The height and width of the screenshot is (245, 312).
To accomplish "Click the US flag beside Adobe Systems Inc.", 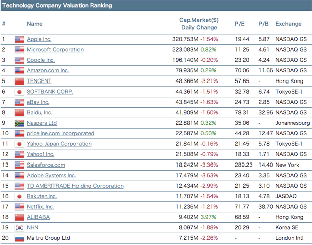I will click(19, 176).
